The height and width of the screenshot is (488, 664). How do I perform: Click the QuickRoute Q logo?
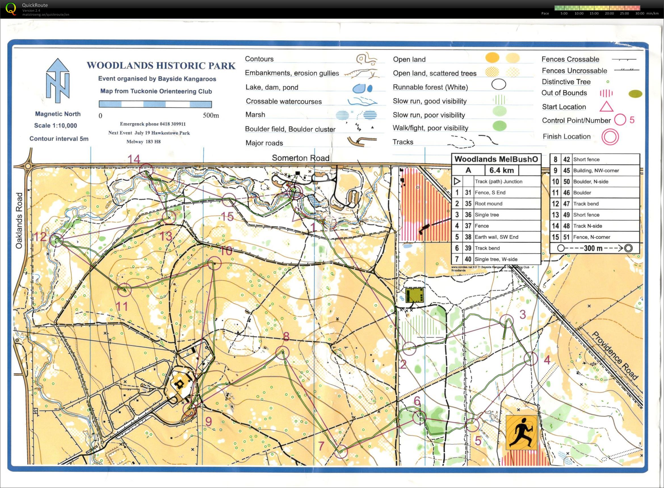click(x=11, y=8)
